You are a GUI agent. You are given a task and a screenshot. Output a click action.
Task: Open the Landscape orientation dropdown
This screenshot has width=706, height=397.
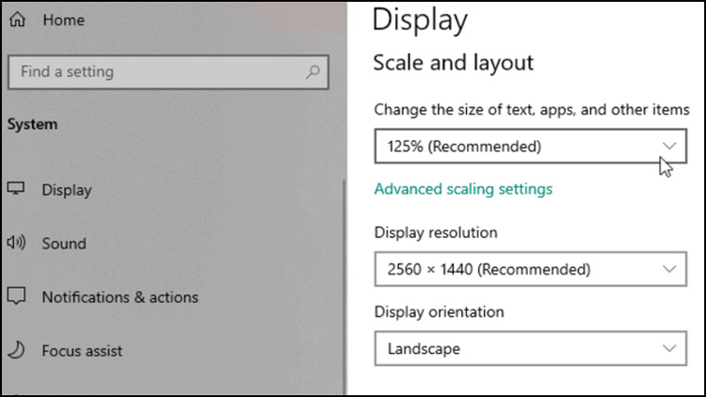(530, 348)
